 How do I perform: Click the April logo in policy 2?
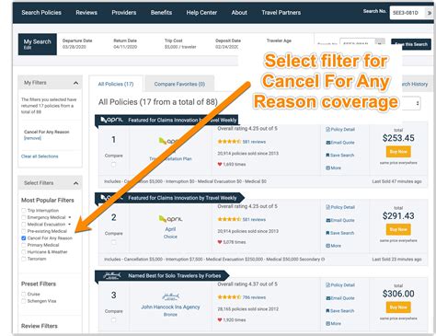(170, 219)
